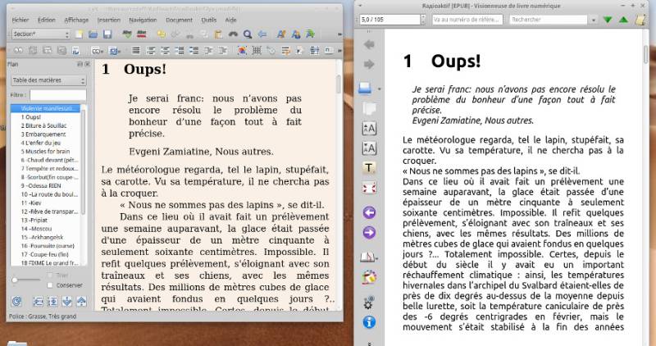Select '3 Embarquement' in the outline list

click(x=43, y=134)
